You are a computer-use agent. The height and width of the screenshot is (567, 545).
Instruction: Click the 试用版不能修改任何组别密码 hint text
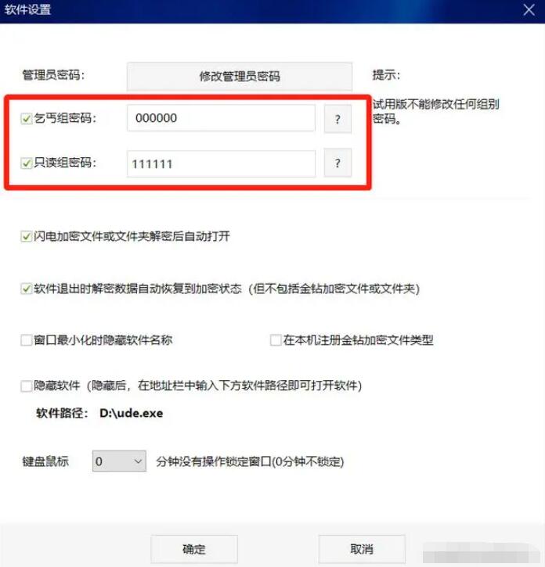435,111
